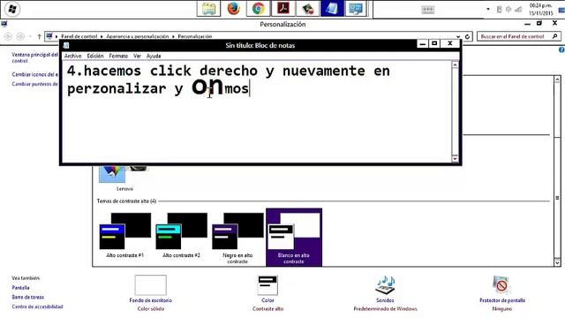Click the forward arrow in Personalización window
This screenshot has width=565, height=318.
(20, 36)
